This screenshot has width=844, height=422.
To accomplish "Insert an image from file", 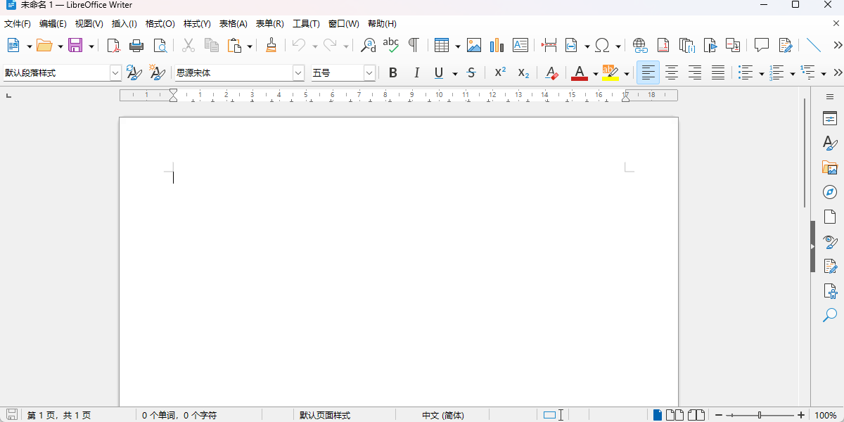I will point(474,45).
